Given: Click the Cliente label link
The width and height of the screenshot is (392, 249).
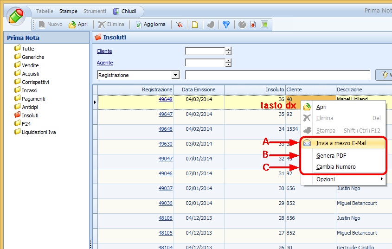Looking at the screenshot, I should pyautogui.click(x=104, y=51).
